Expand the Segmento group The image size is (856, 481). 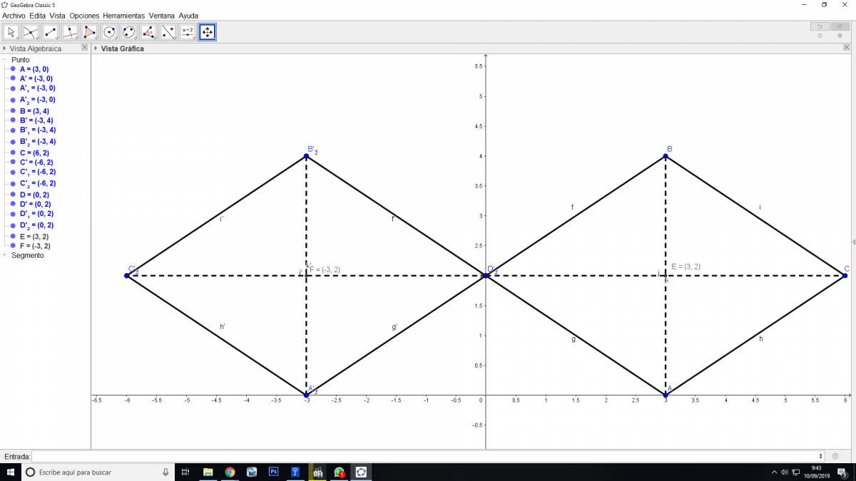pos(4,255)
